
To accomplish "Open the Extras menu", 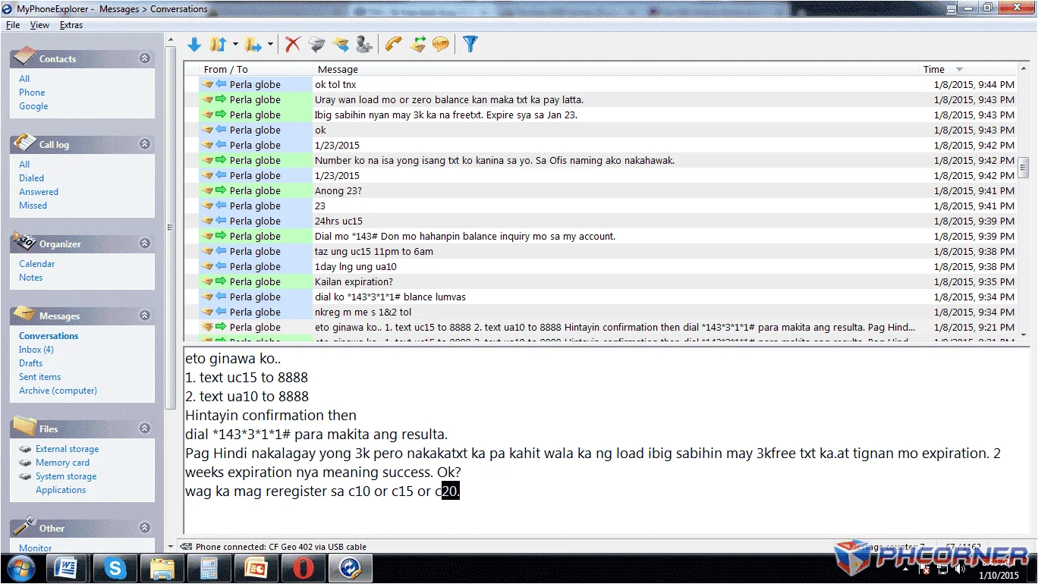I will (x=71, y=25).
